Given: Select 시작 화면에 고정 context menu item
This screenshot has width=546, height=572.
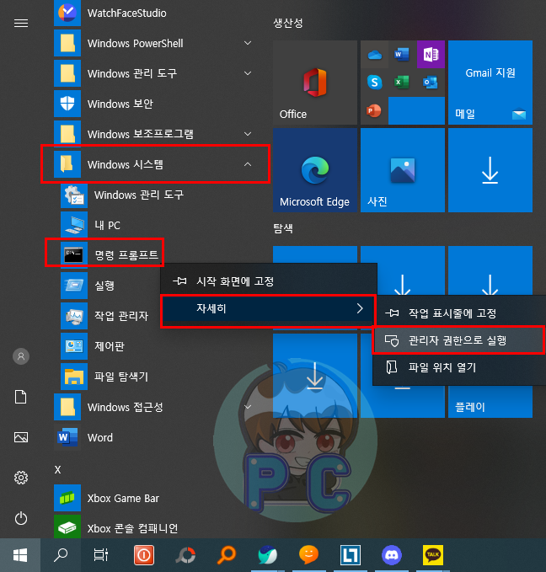Looking at the screenshot, I should point(269,281).
